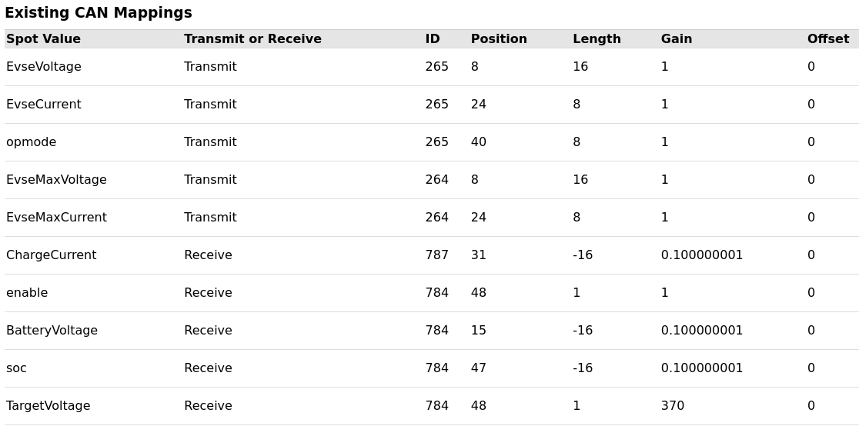Viewport: 859px width, 436px height.
Task: Click the EvseMaxCurrent spot value
Action: pos(56,218)
